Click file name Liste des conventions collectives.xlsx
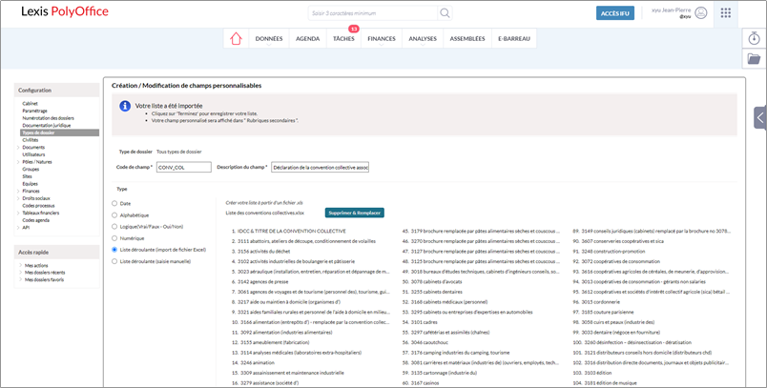The height and width of the screenshot is (388, 767). pyautogui.click(x=264, y=213)
